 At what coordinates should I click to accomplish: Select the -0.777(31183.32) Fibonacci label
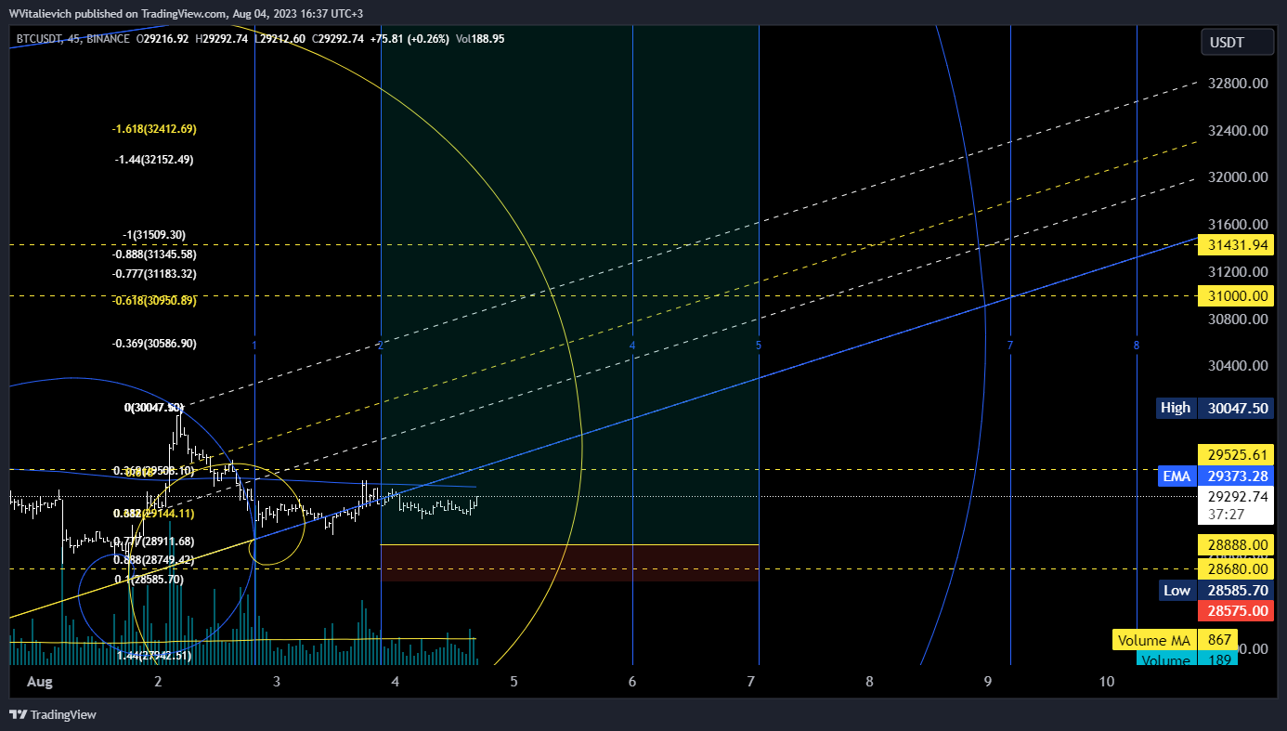154,274
